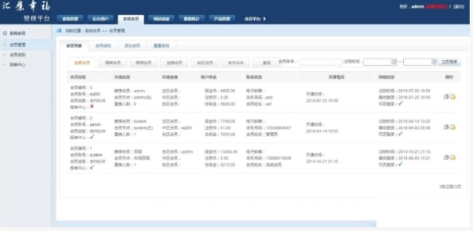This screenshot has height=231, width=473.
Task: Open the 后台用户 top navigation tab
Action: point(101,19)
